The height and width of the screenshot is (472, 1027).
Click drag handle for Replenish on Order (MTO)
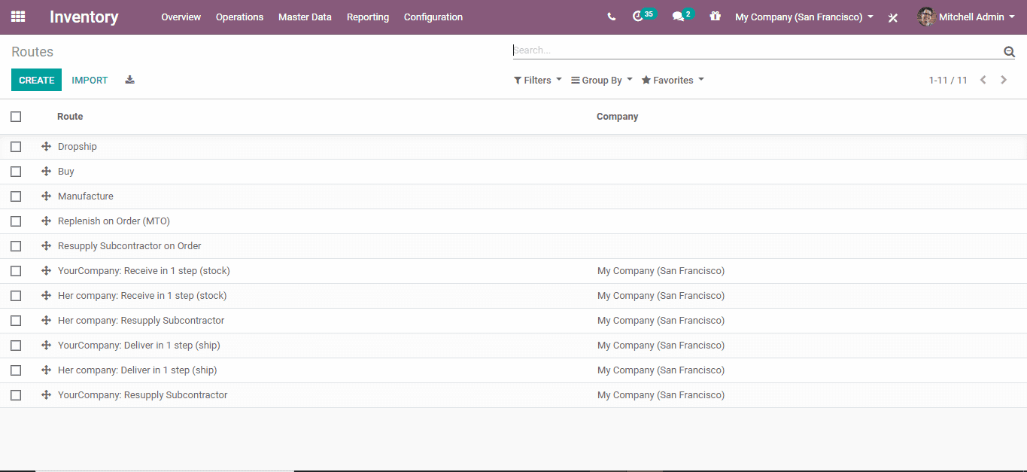click(x=46, y=221)
